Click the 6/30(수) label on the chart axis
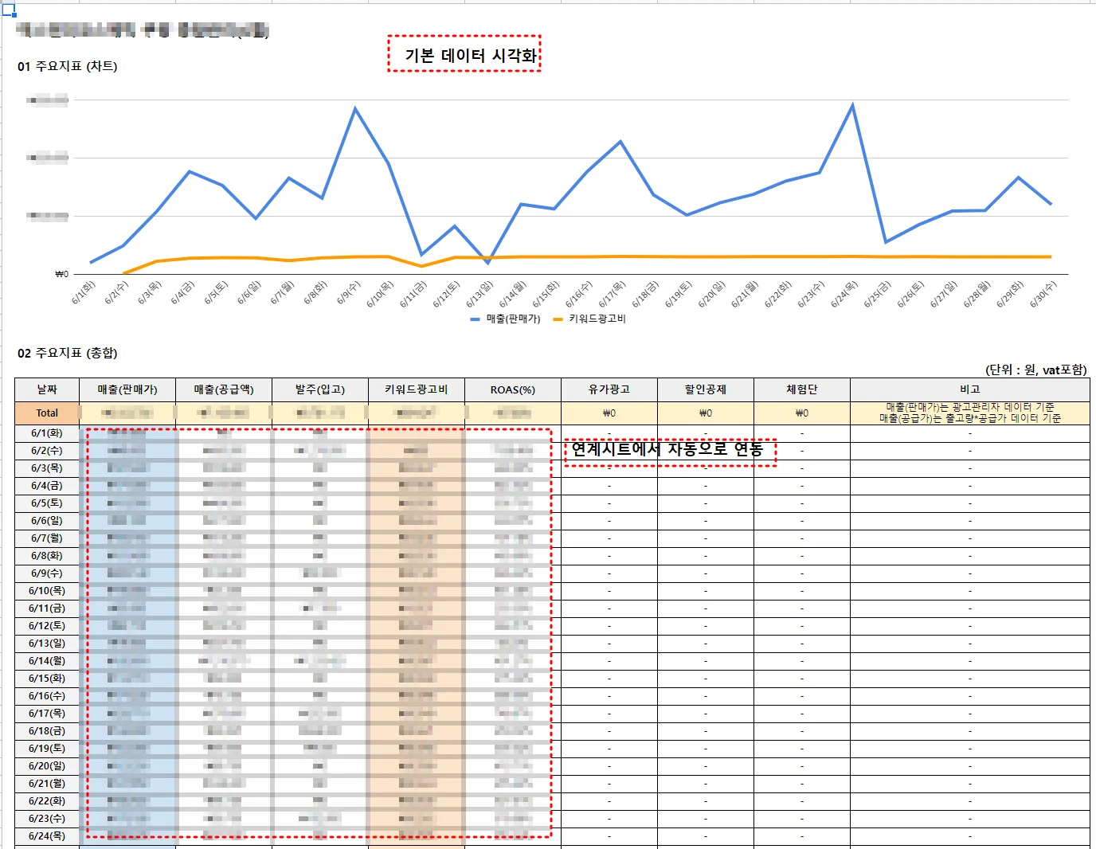The width and height of the screenshot is (1096, 849). tap(1043, 293)
